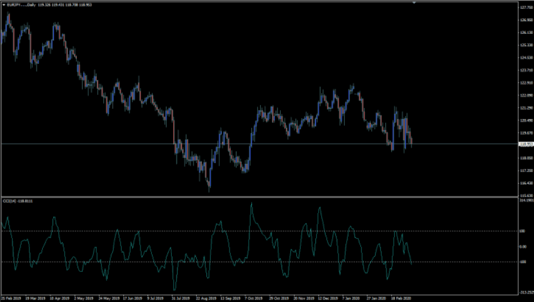The height and width of the screenshot is (302, 534).
Task: Click the 122.910 price level on the axis
Action: [525, 83]
